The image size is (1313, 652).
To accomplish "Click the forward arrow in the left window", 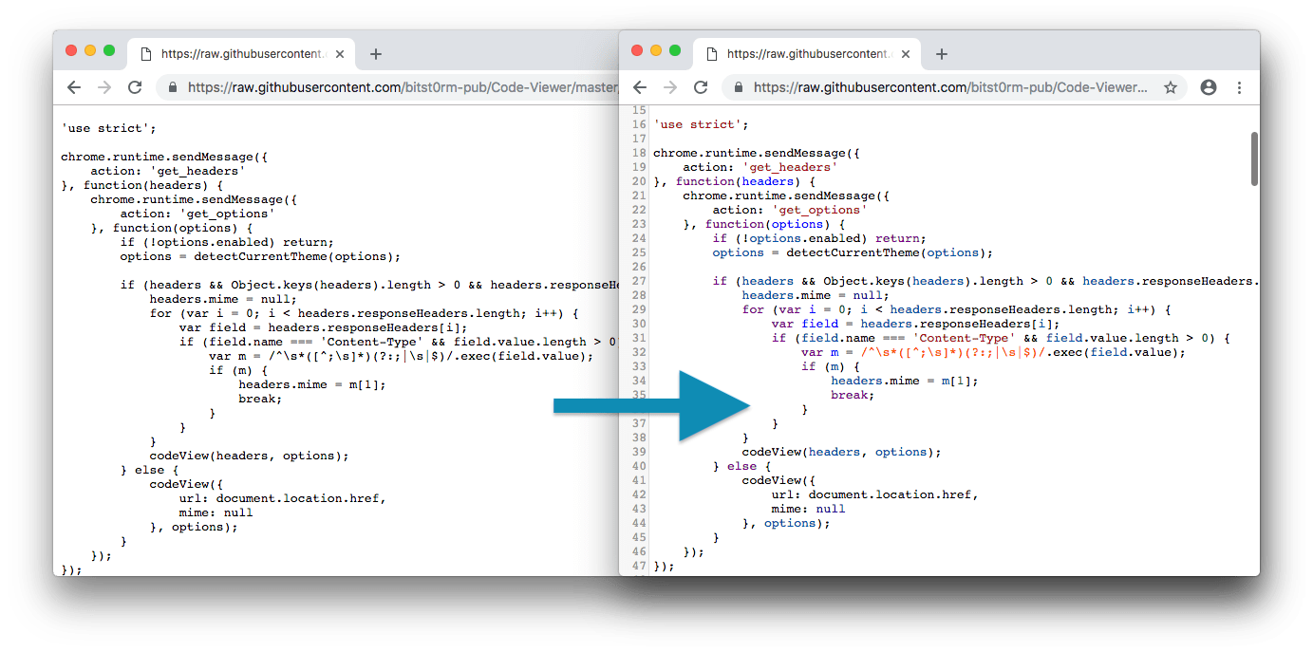I will tap(104, 86).
